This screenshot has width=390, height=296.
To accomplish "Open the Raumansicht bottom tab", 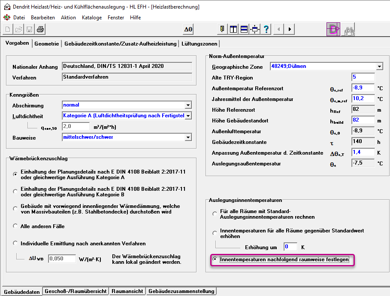I will pos(127,291).
